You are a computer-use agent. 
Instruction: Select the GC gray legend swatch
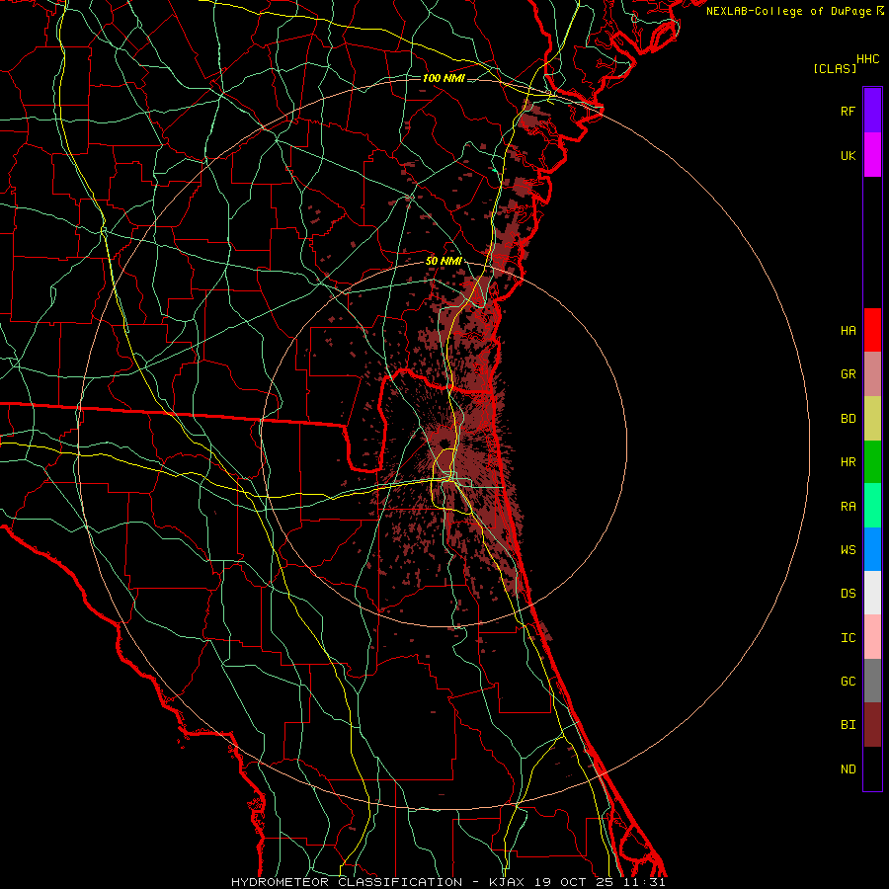[872, 681]
